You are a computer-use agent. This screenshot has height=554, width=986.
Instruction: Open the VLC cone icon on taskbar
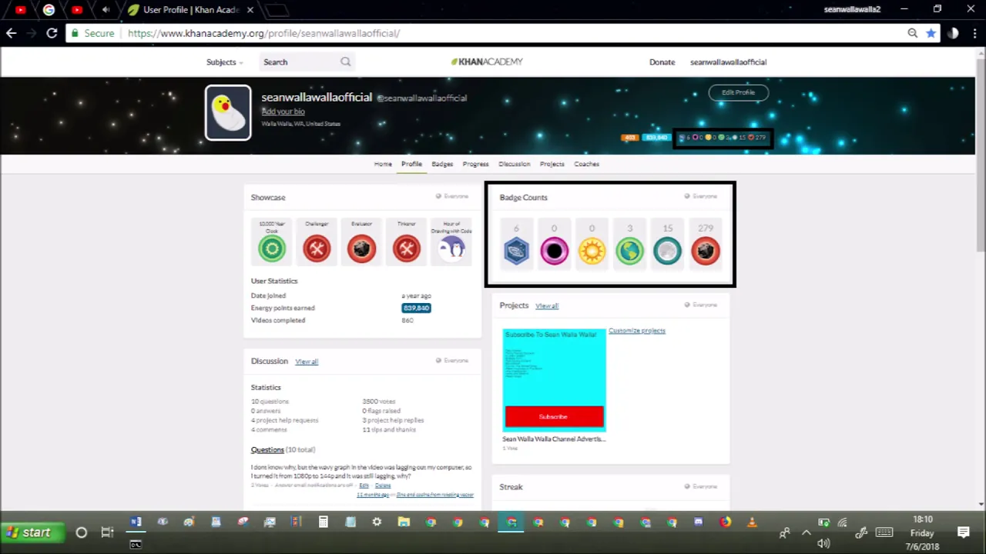752,522
